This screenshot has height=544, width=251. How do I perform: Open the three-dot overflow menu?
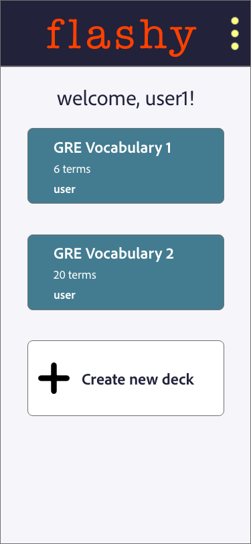pyautogui.click(x=235, y=33)
